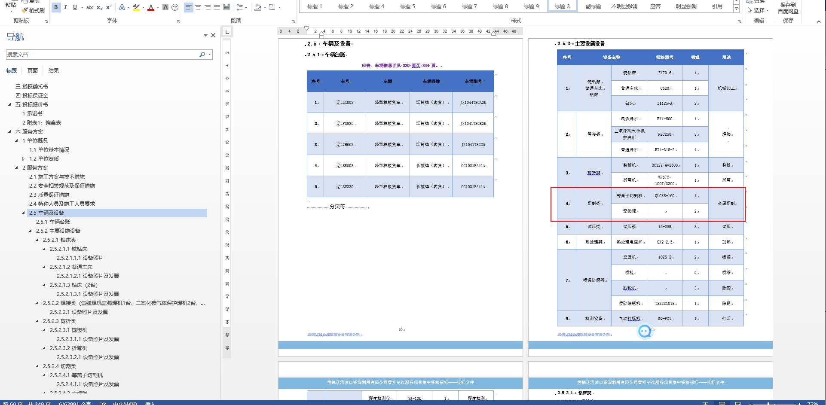Apply character shading
826x405 pixels.
point(165,7)
